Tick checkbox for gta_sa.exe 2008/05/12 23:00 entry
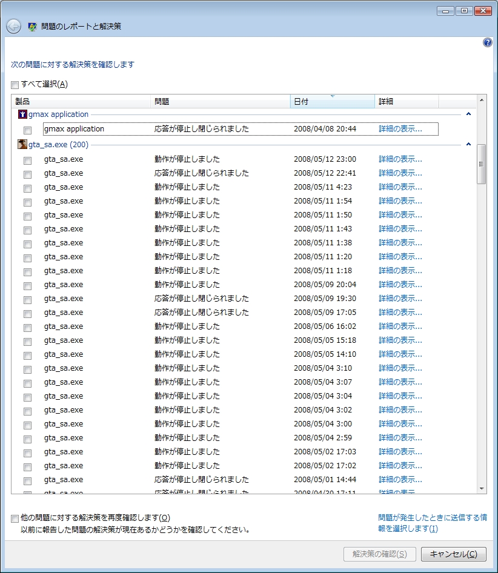The image size is (498, 573). point(27,161)
